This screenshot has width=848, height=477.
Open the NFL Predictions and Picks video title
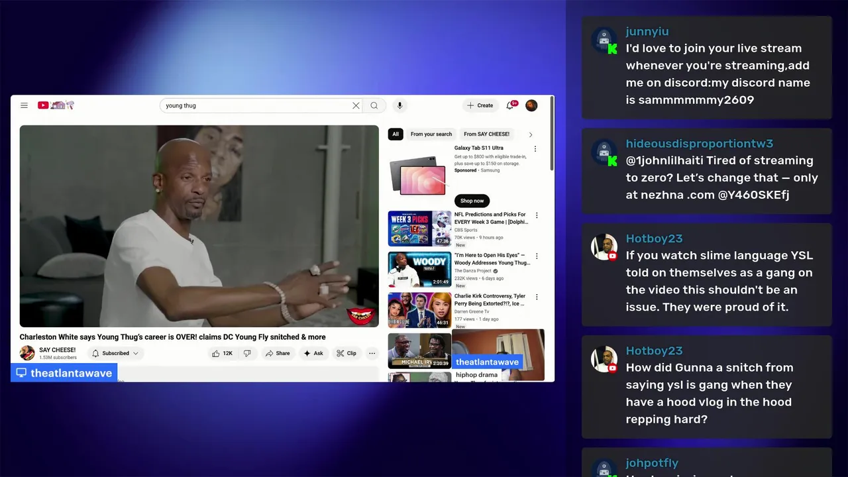click(x=491, y=218)
